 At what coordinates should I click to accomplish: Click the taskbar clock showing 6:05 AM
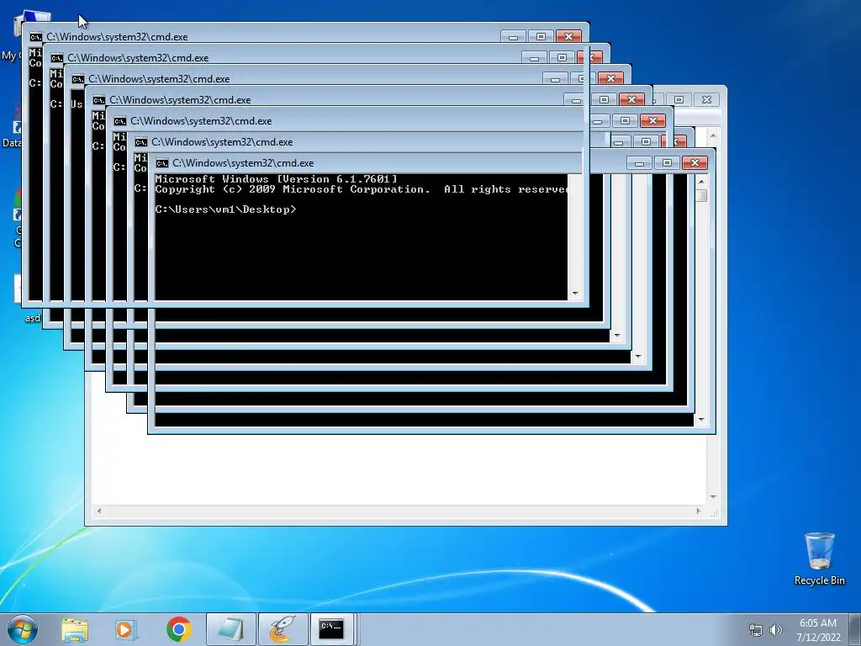pos(818,630)
